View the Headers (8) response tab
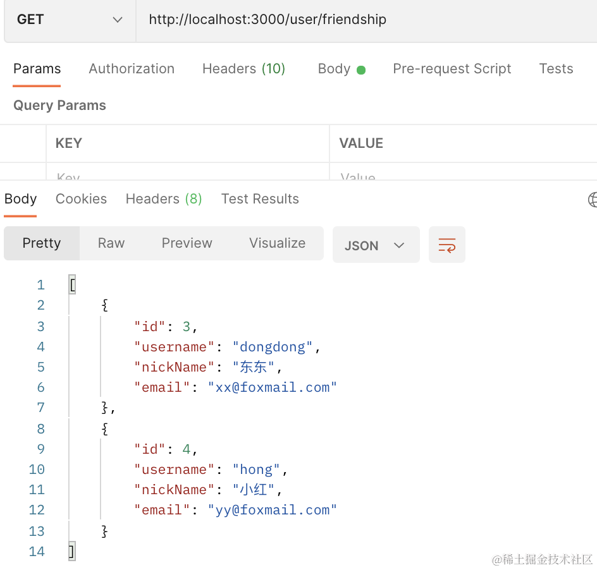The width and height of the screenshot is (597, 570). (164, 199)
